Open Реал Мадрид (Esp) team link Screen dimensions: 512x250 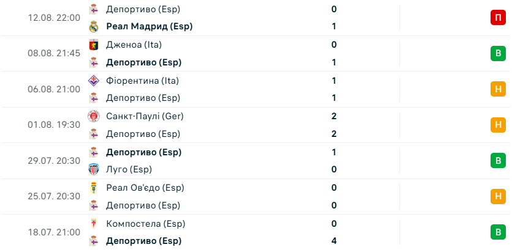[149, 27]
